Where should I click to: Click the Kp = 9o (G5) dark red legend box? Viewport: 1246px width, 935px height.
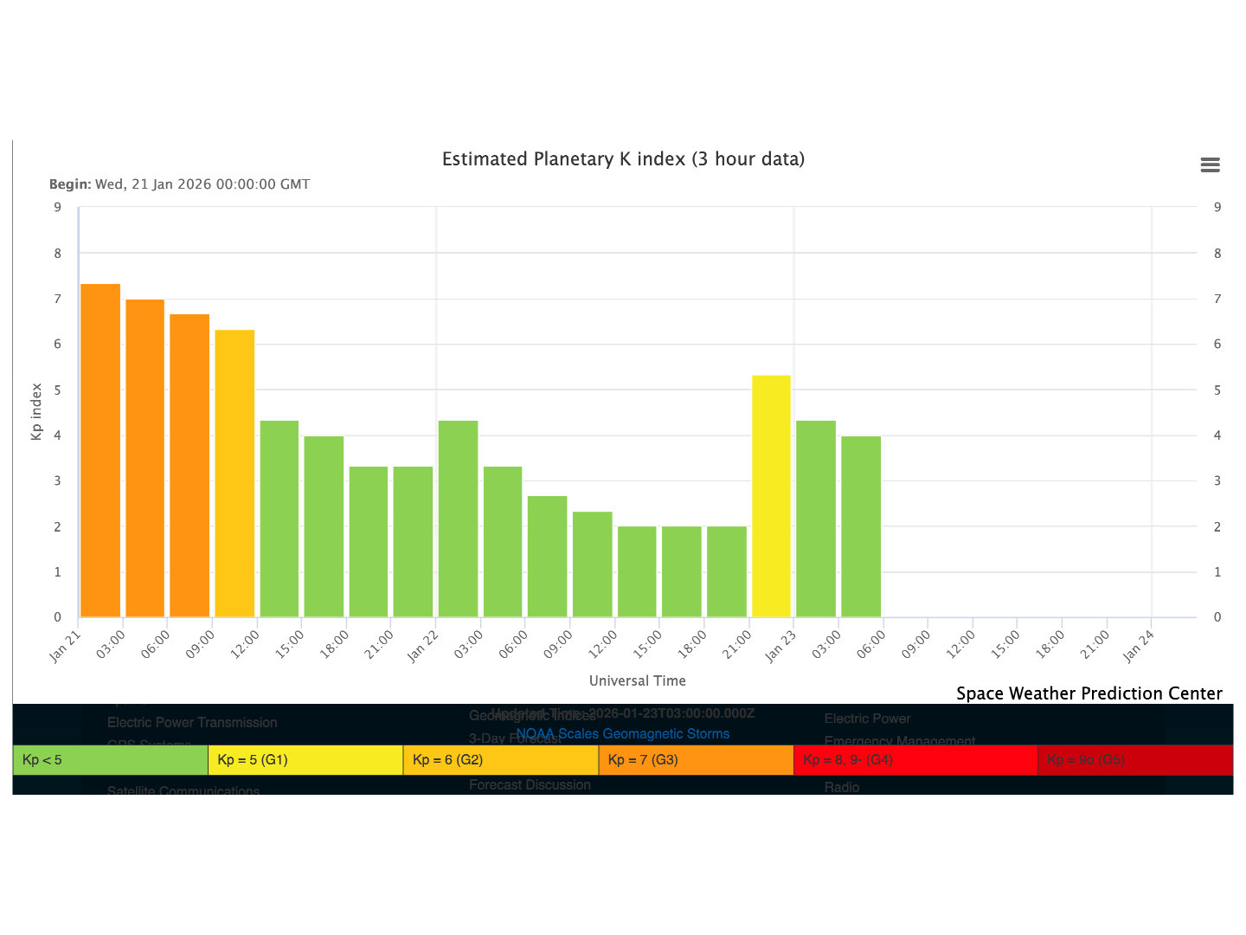point(1134,760)
